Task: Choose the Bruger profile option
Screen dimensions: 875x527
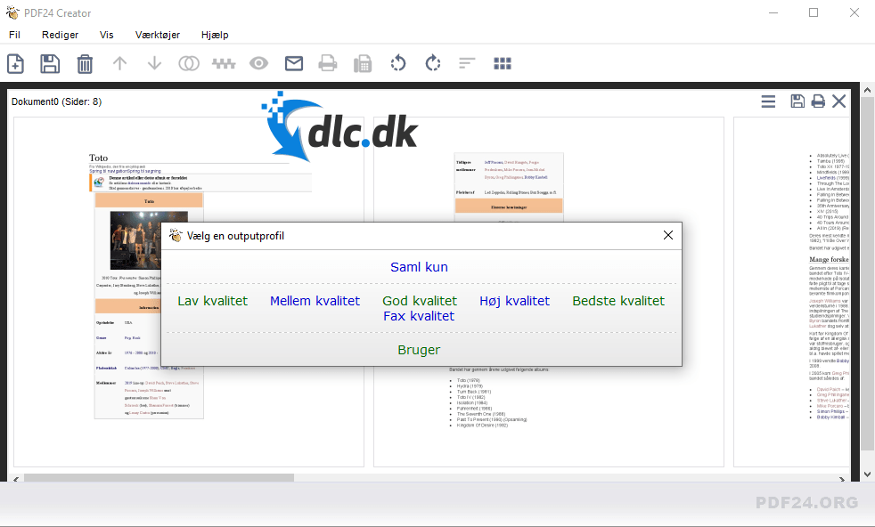Action: [419, 350]
